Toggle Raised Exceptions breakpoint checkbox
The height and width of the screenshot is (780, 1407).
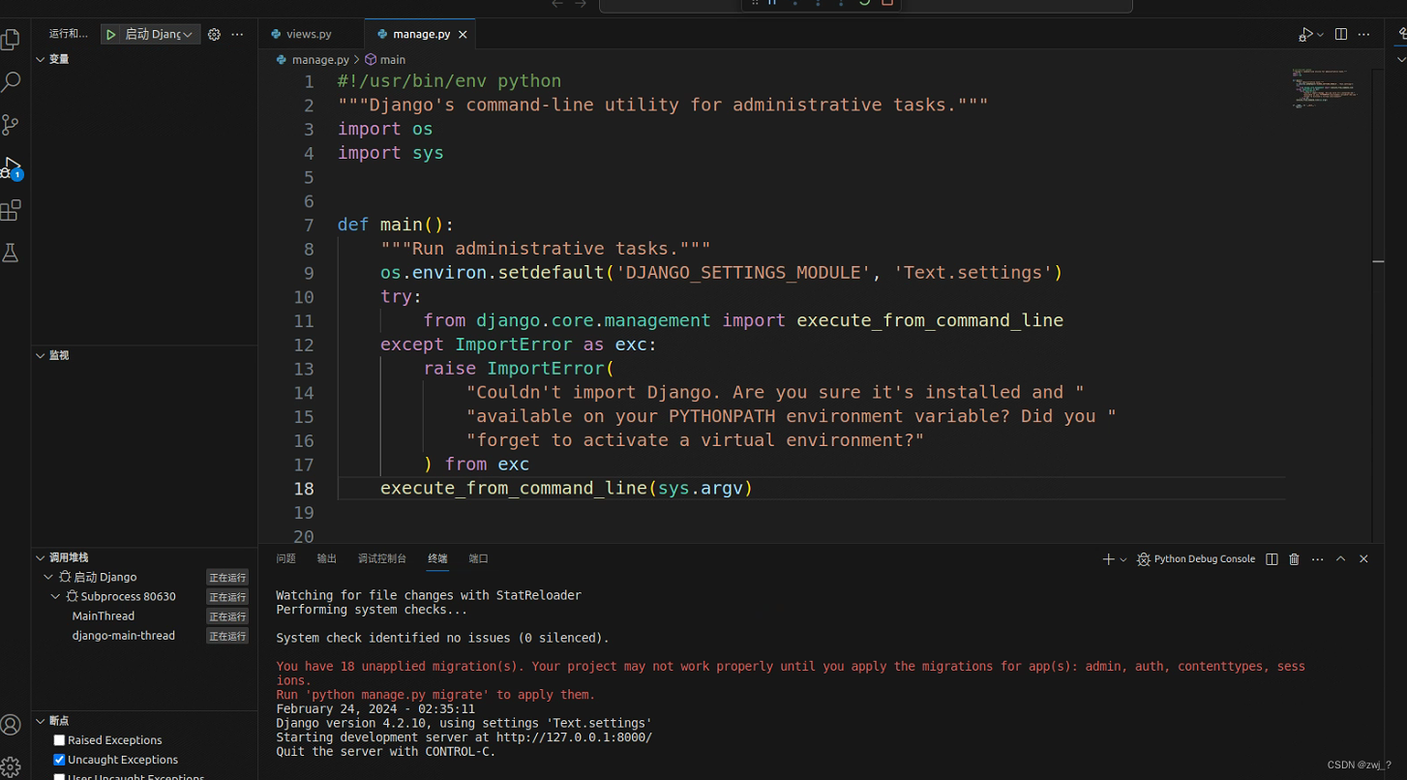(x=59, y=740)
